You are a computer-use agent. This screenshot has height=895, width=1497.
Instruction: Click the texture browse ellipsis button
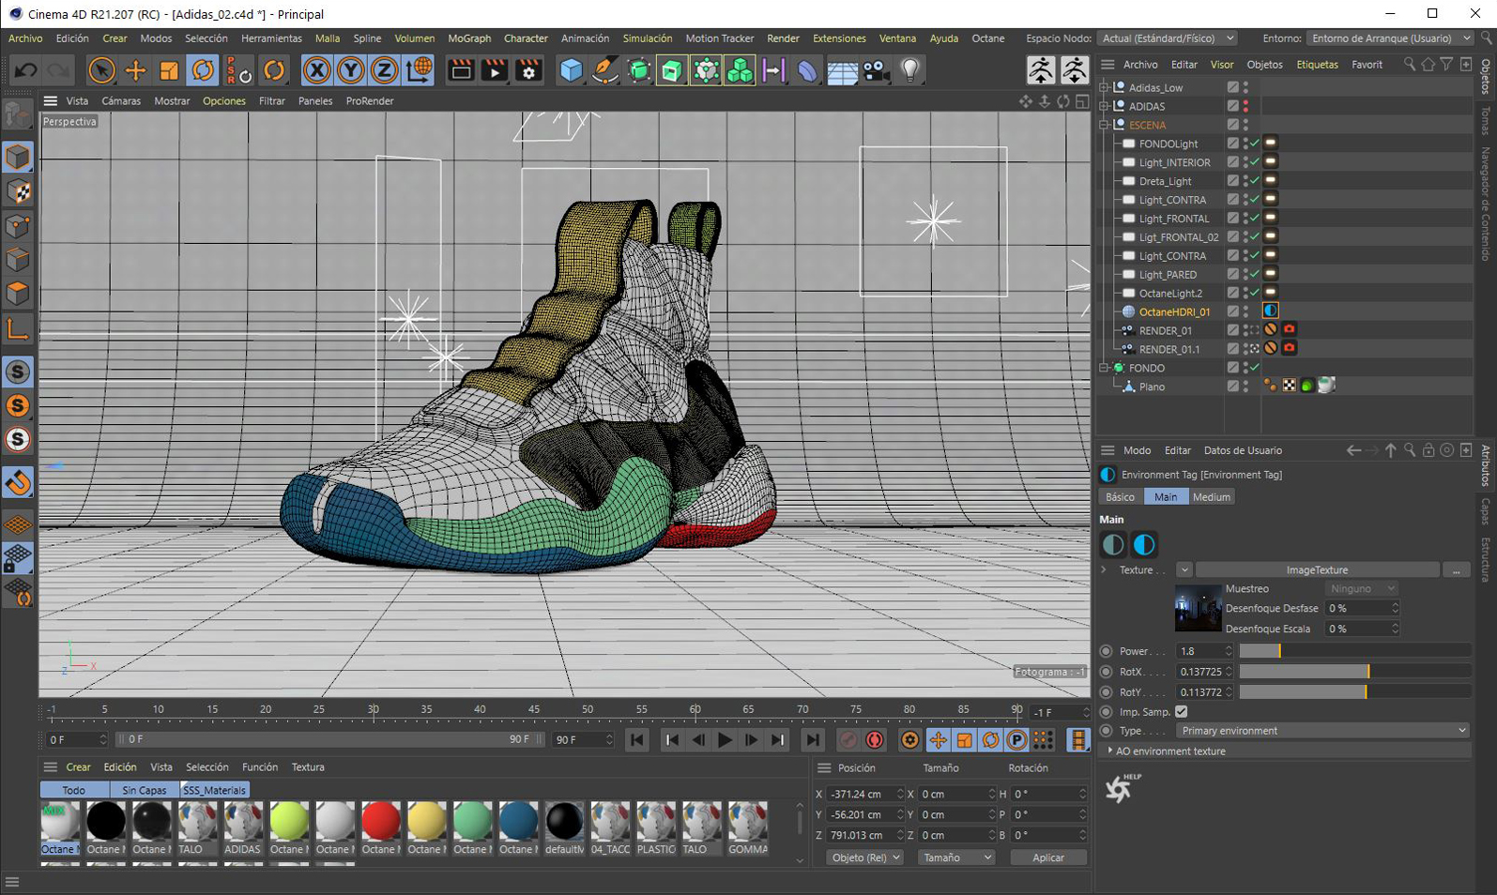[x=1456, y=570]
